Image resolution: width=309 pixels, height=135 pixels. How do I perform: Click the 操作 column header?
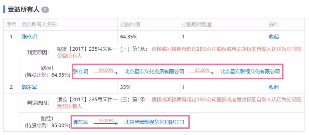[x=274, y=24]
